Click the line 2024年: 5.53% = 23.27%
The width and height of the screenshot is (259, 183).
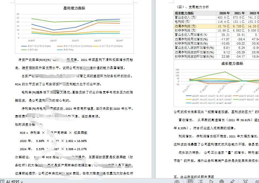click(x=53, y=149)
